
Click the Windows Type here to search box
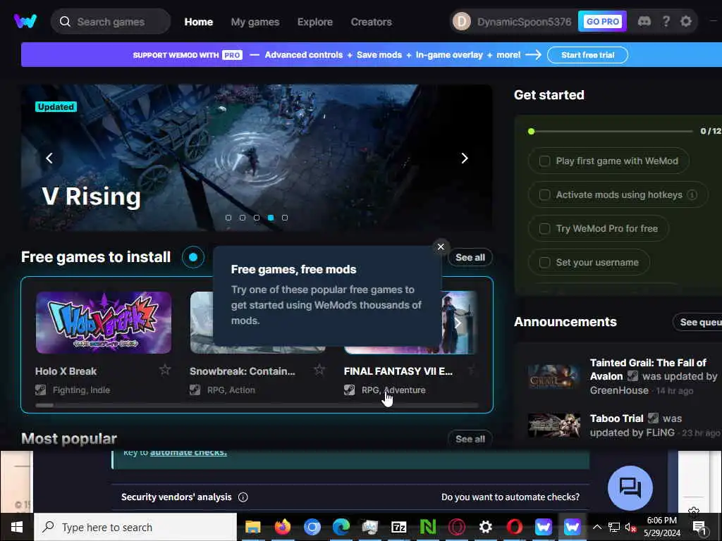click(135, 527)
